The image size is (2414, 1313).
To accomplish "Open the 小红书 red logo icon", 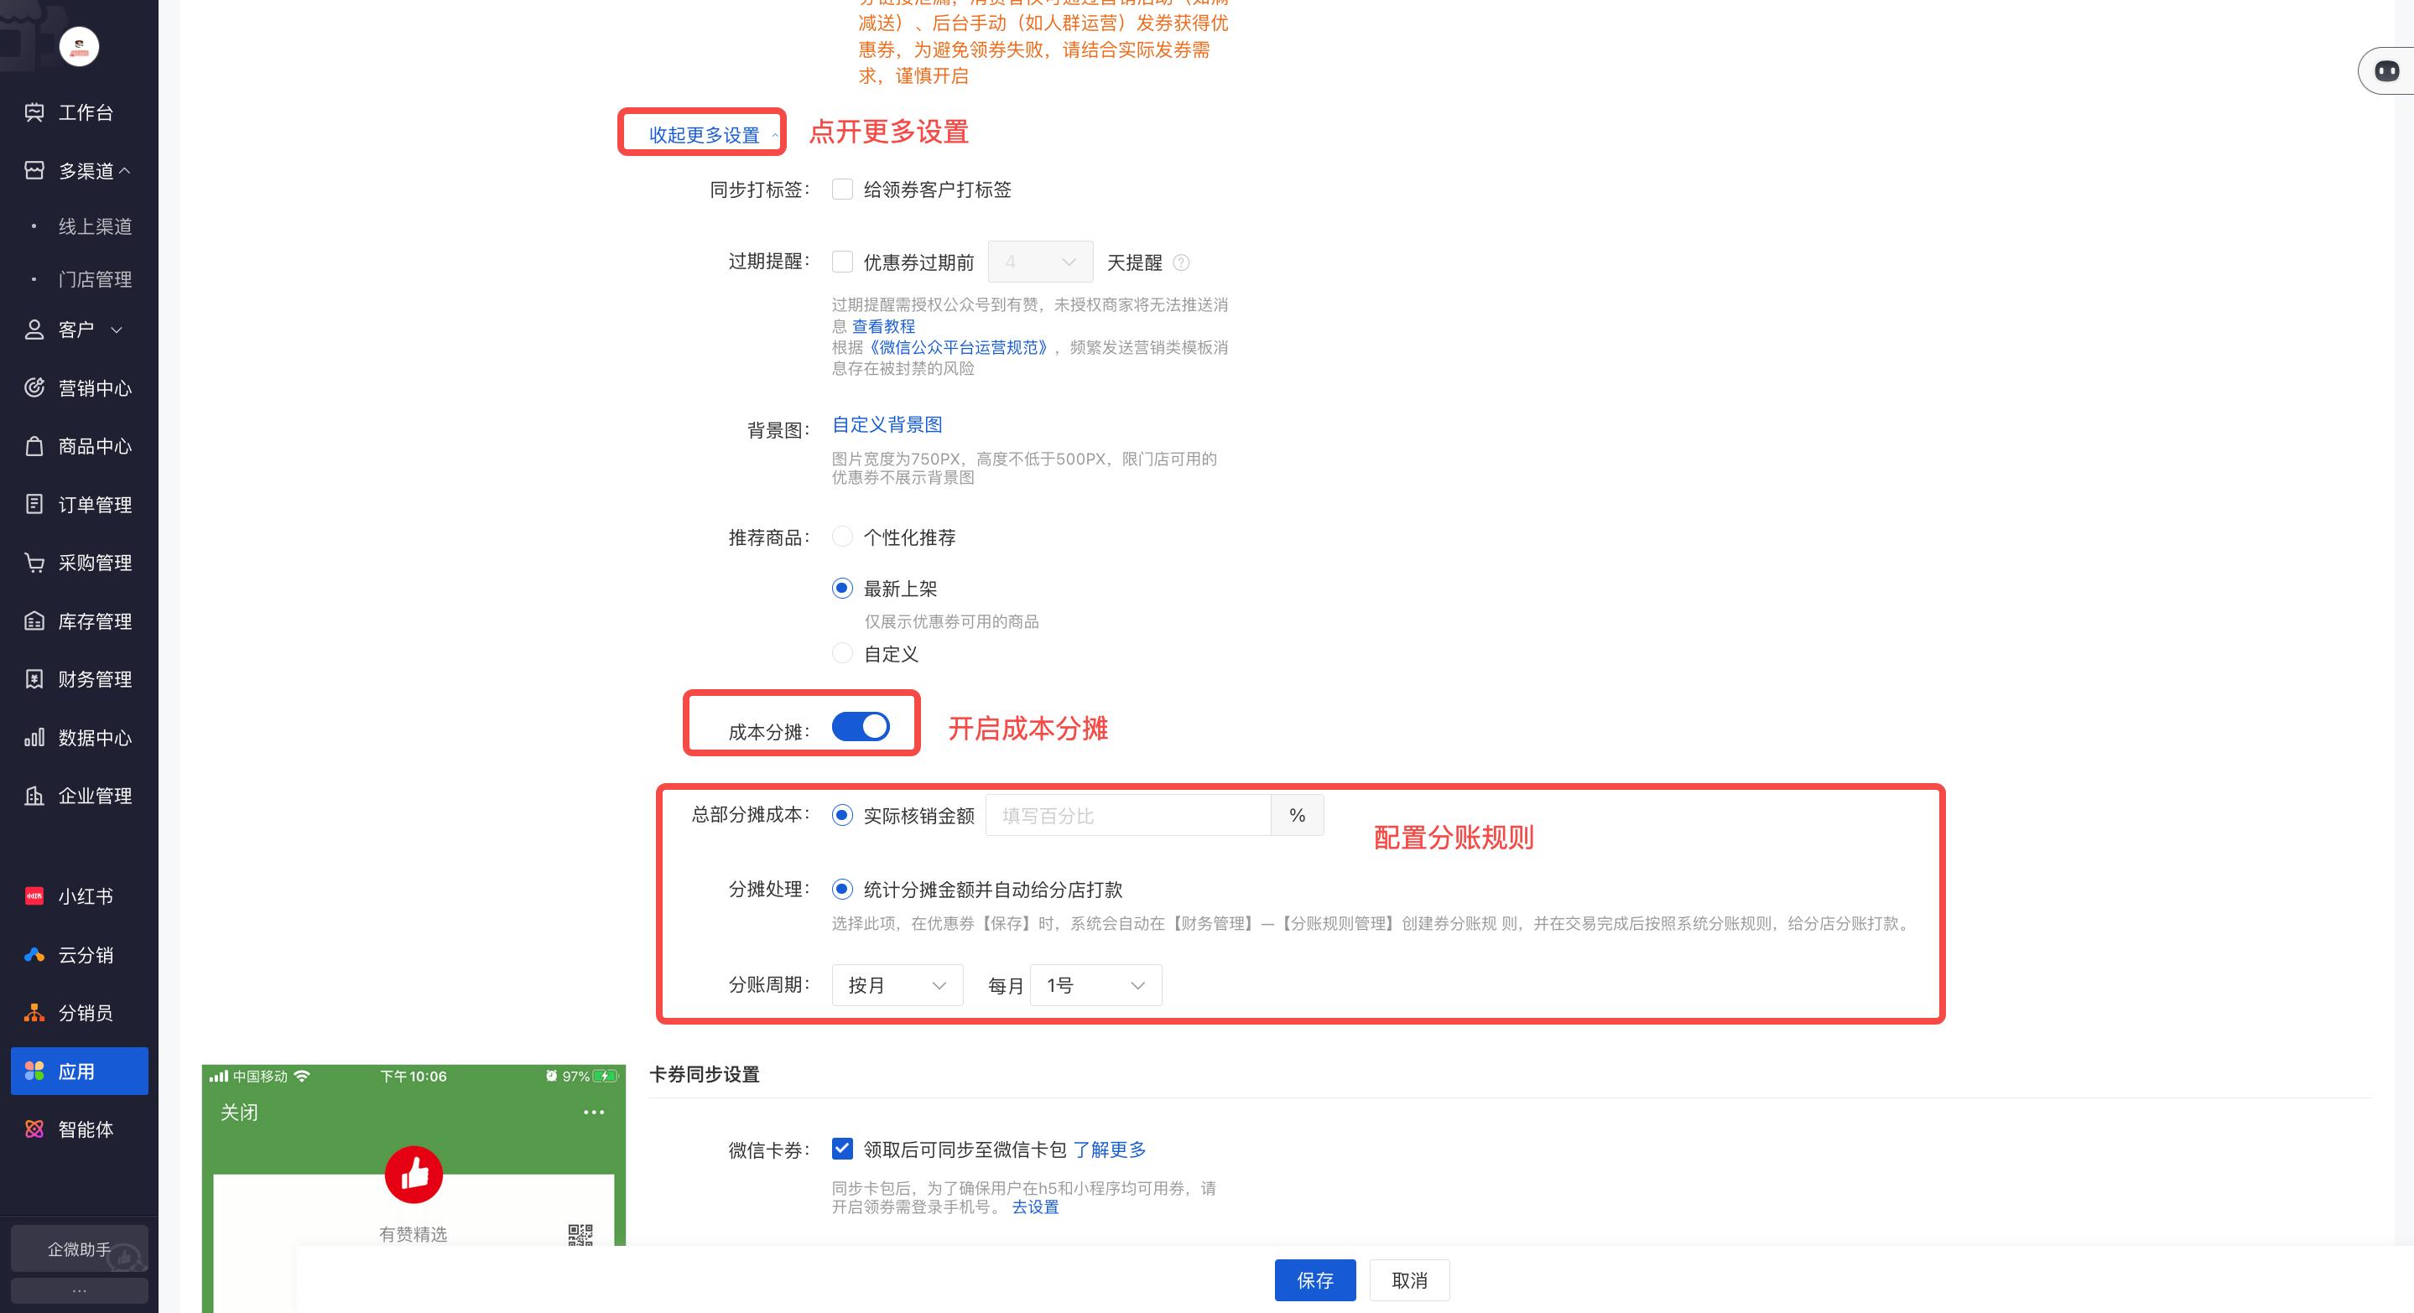I will 34,896.
